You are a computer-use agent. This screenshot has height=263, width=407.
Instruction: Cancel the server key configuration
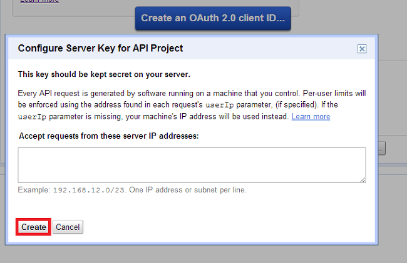(x=68, y=227)
